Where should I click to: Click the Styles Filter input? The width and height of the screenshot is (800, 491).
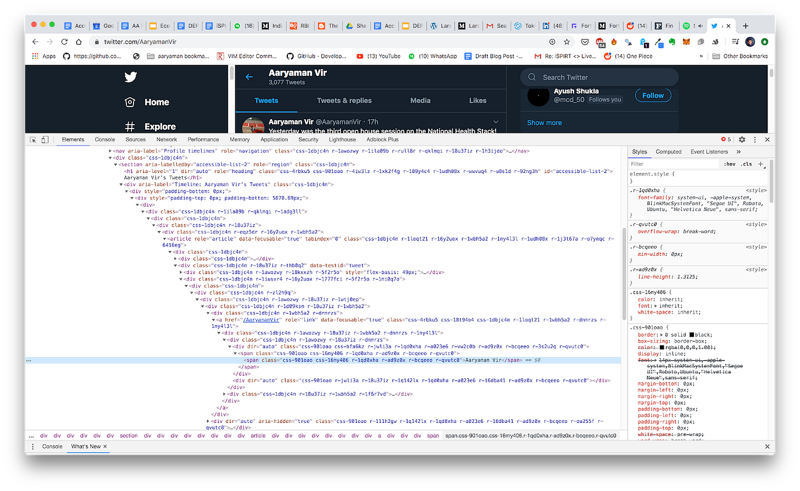[674, 164]
